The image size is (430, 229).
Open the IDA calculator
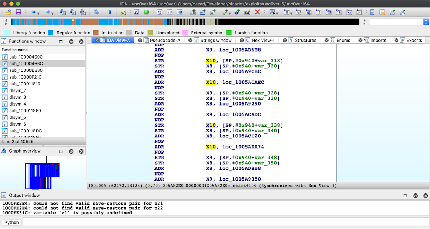point(372,11)
